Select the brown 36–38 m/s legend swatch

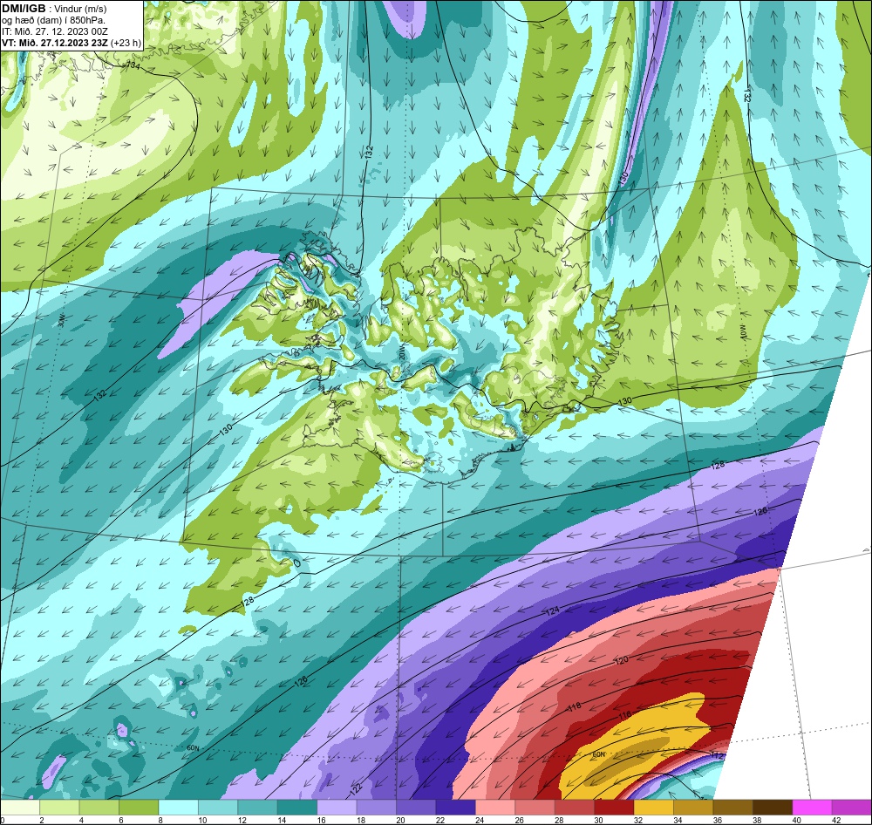click(x=733, y=808)
